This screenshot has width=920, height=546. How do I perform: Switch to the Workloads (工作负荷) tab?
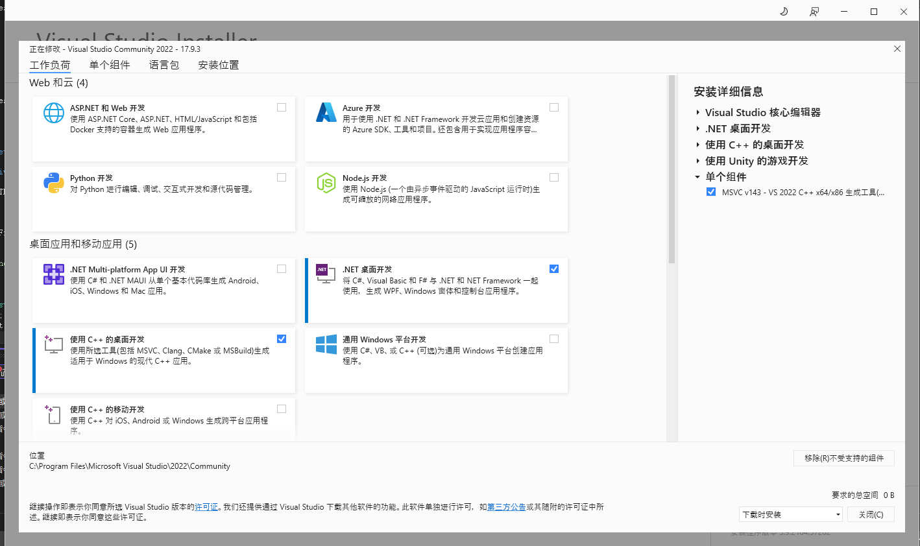pos(50,65)
